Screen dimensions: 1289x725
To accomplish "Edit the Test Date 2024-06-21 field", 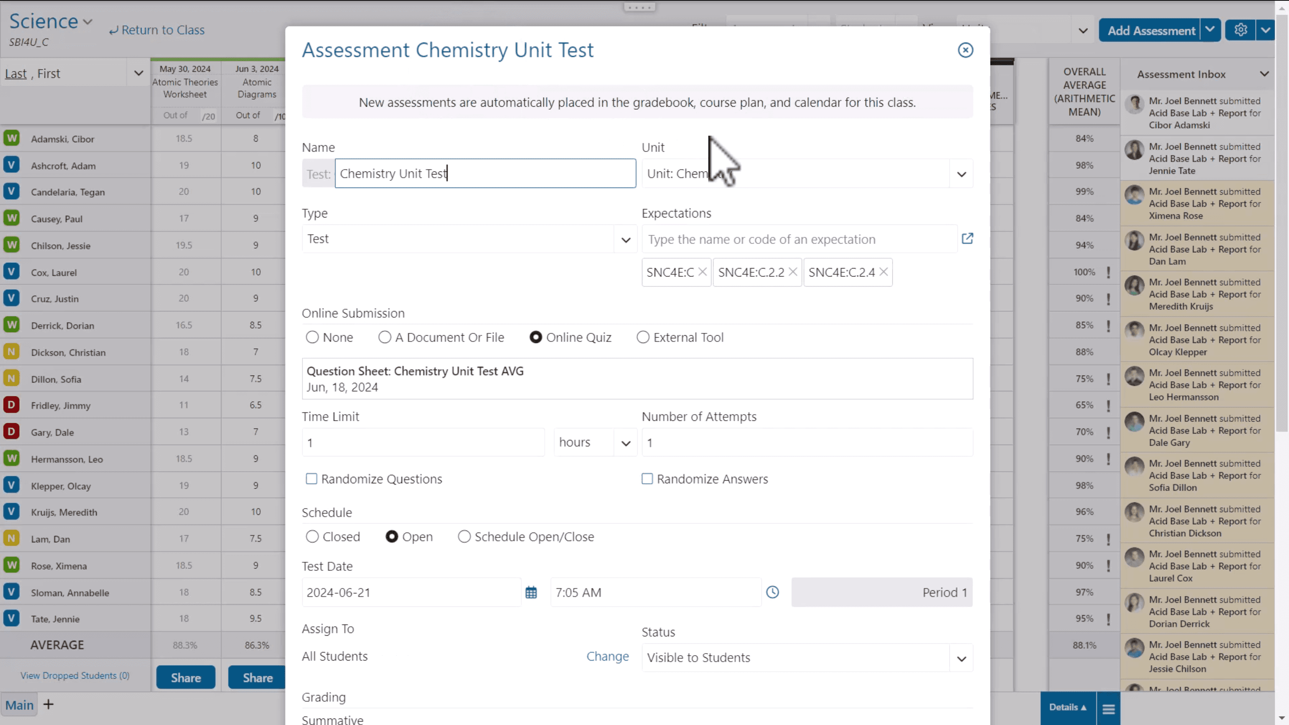I will [411, 592].
